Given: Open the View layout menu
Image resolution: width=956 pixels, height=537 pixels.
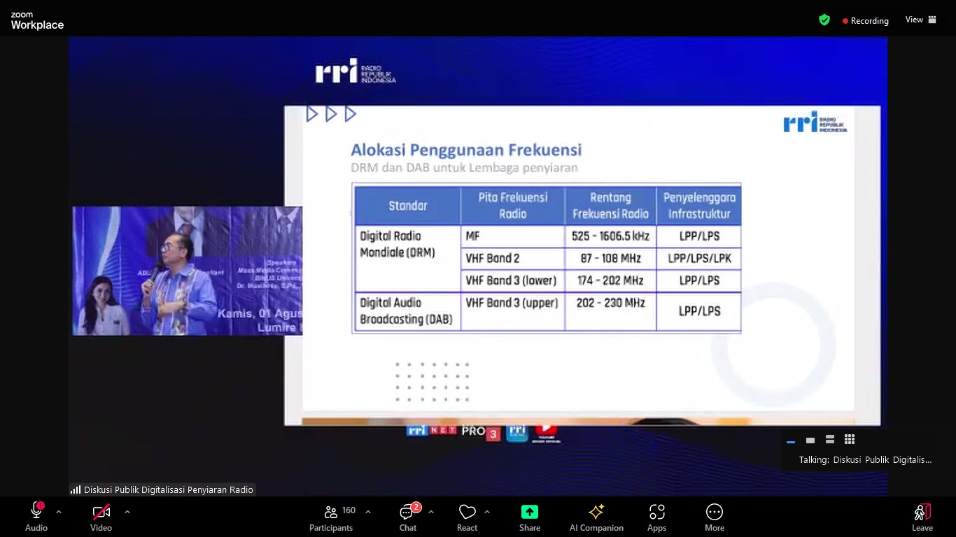Looking at the screenshot, I should pos(921,20).
